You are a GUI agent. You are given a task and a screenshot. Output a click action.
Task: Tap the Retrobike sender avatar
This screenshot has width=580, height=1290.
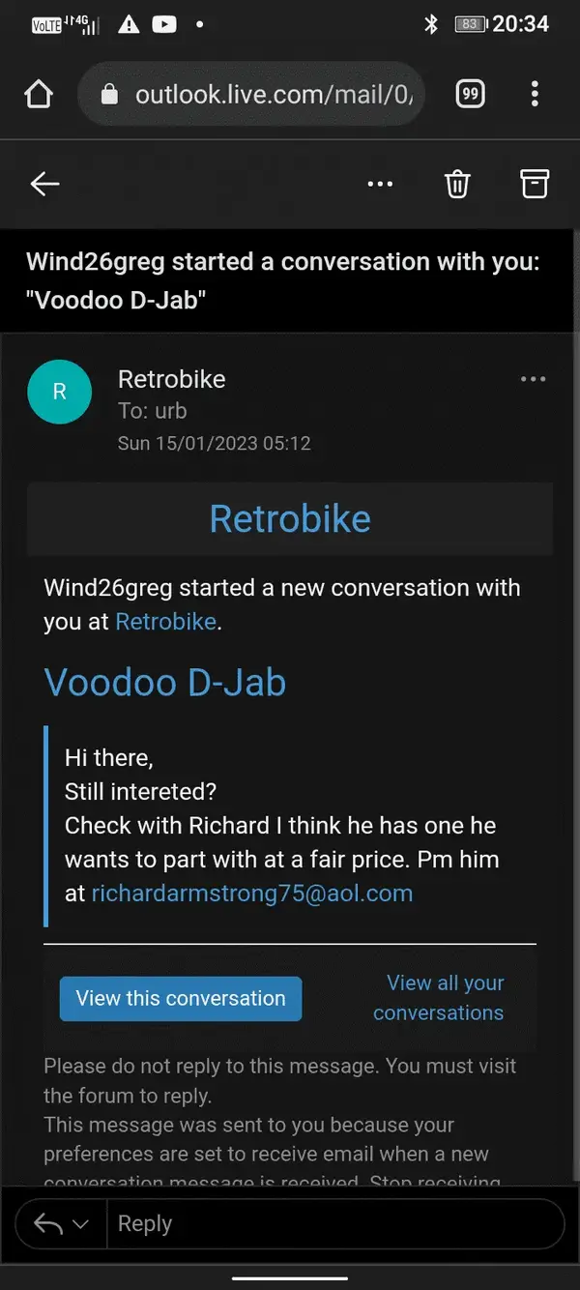click(x=60, y=392)
